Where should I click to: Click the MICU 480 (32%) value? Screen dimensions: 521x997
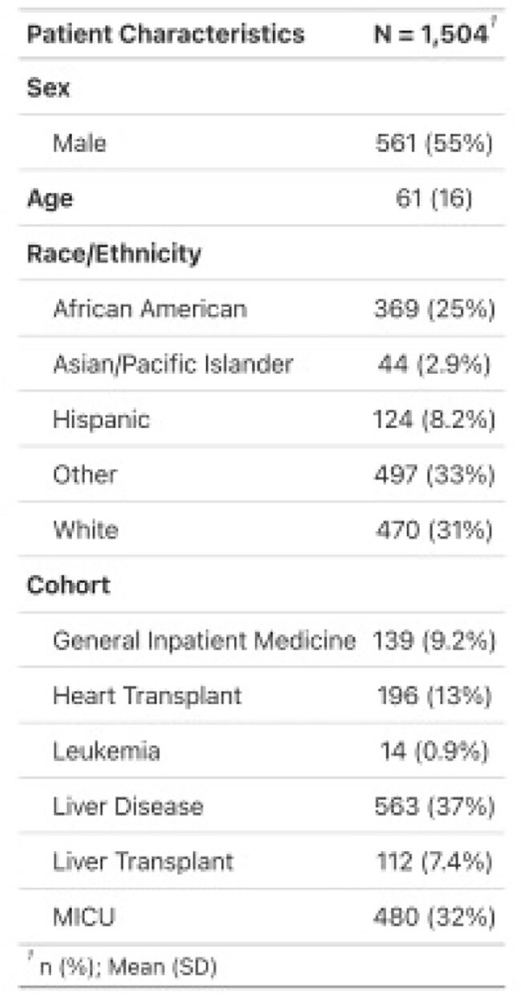click(x=434, y=917)
